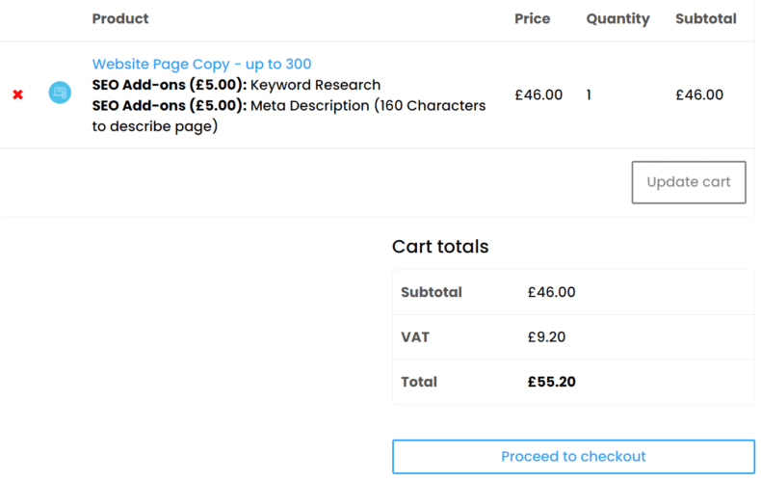This screenshot has width=761, height=482.
Task: Click the product row's £46.00 subtotal
Action: click(699, 94)
